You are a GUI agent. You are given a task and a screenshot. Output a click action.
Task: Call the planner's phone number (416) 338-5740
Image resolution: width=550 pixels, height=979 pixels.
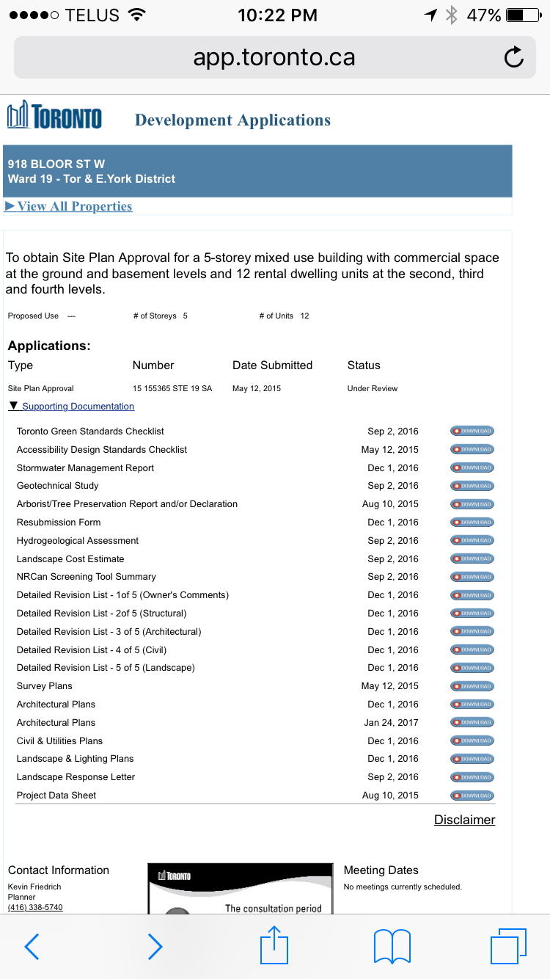pos(35,907)
